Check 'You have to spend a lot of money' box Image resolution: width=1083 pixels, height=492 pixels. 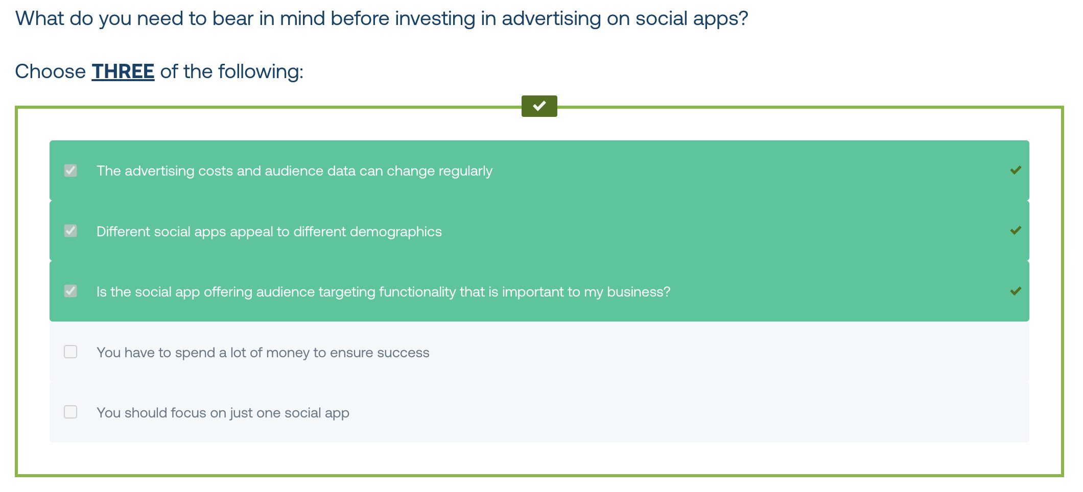70,352
